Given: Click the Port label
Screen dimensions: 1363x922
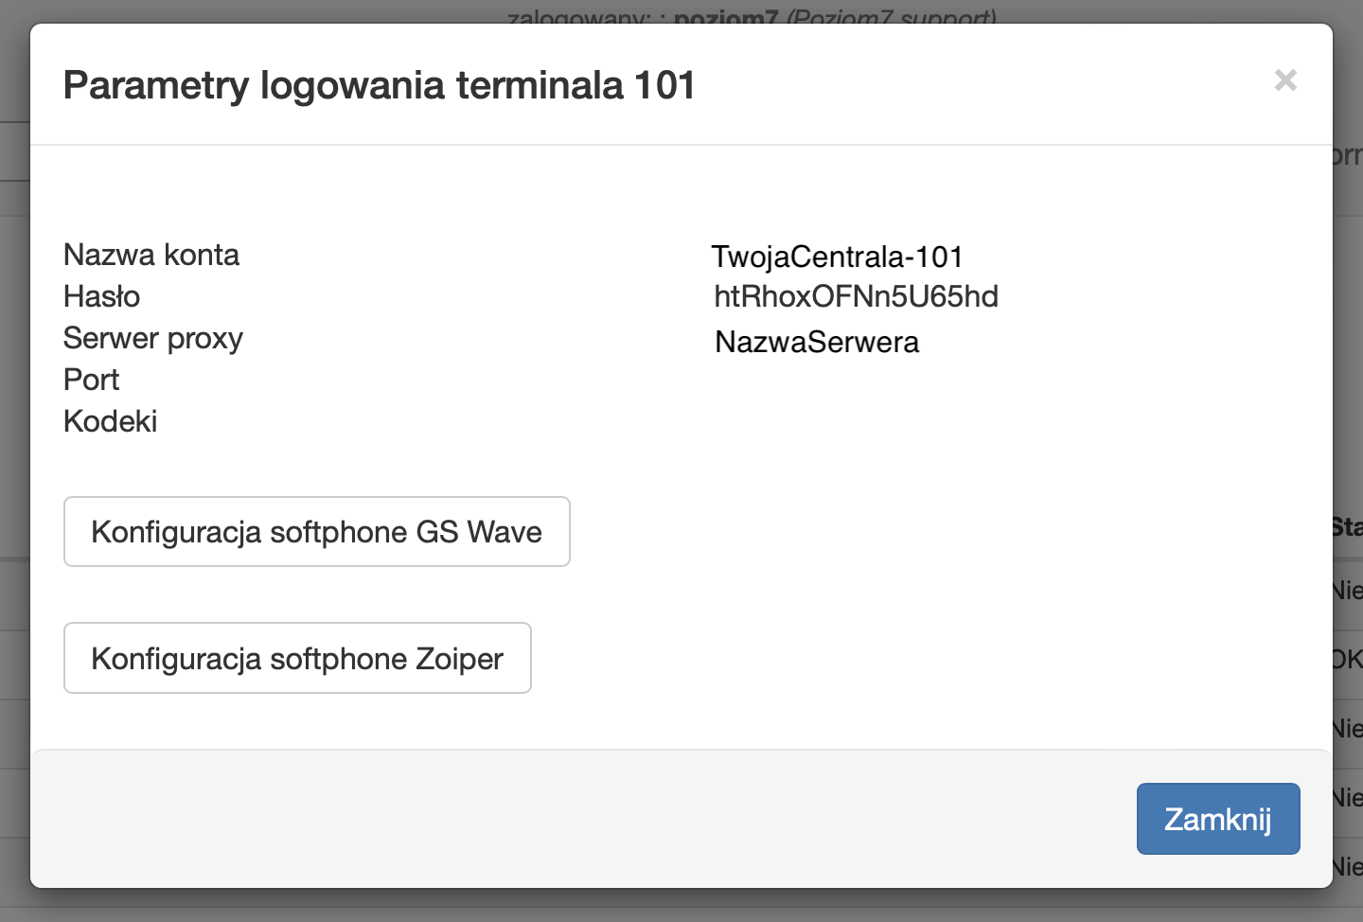Looking at the screenshot, I should click(x=91, y=380).
